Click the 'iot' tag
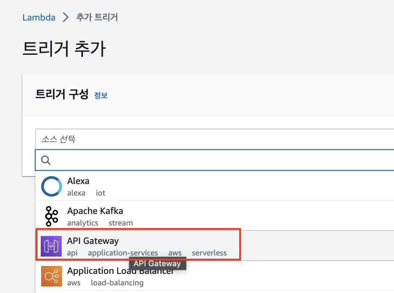This screenshot has width=394, height=293. [x=101, y=193]
